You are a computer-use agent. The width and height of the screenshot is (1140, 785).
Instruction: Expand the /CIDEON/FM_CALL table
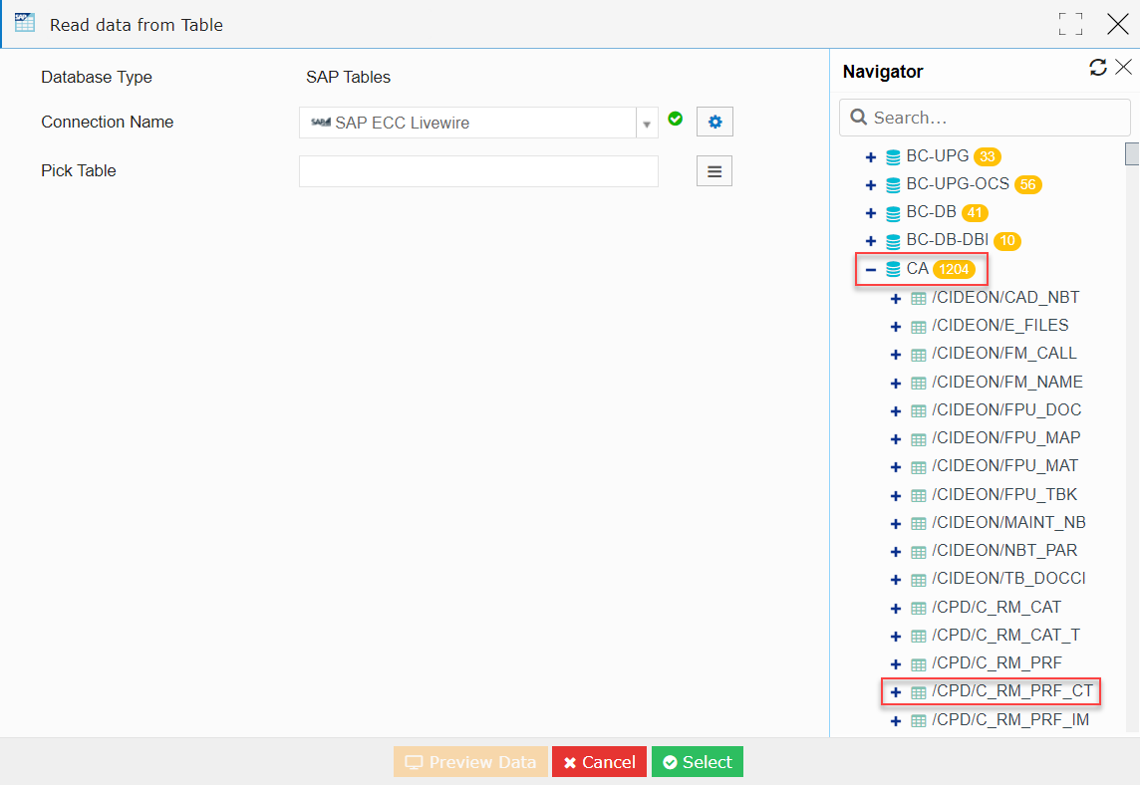[896, 355]
